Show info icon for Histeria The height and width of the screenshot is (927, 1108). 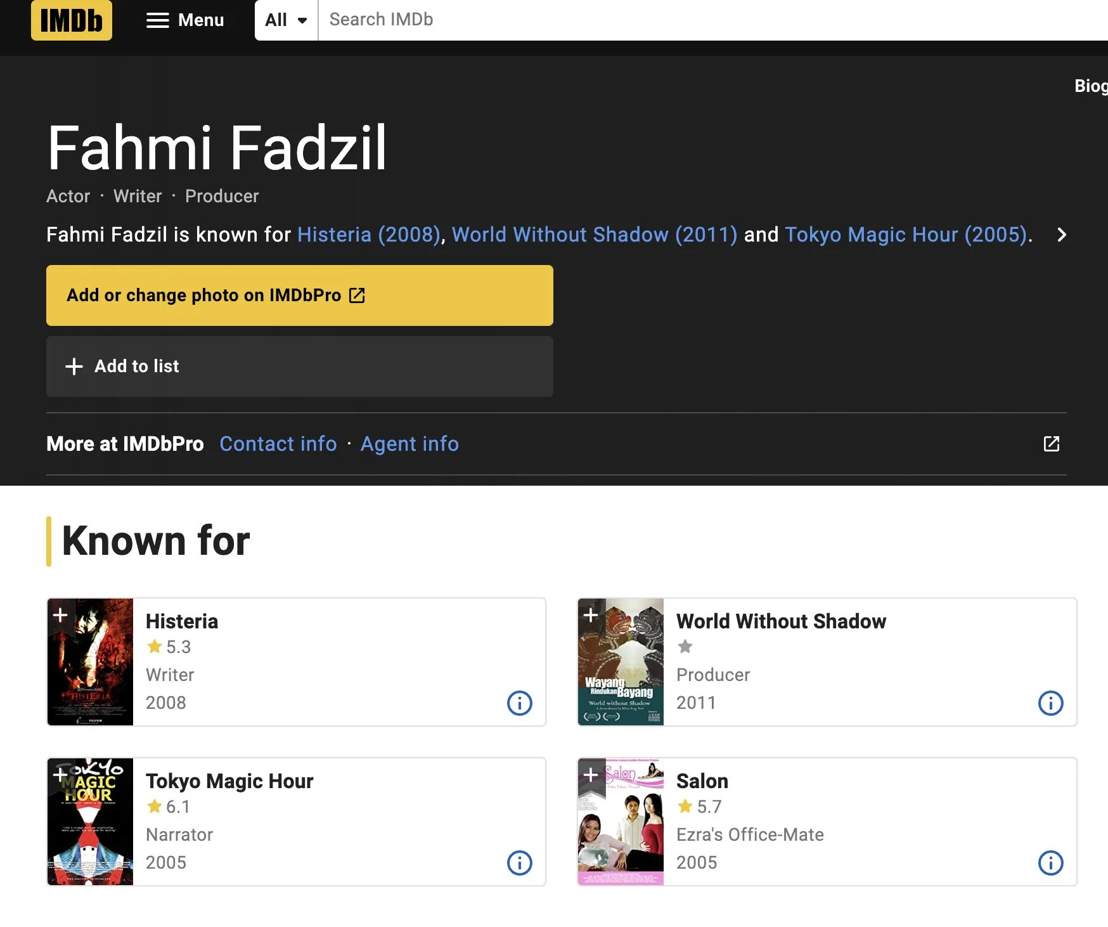pyautogui.click(x=520, y=703)
